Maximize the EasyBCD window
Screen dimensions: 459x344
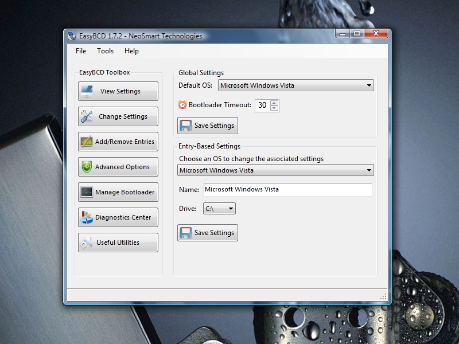357,34
